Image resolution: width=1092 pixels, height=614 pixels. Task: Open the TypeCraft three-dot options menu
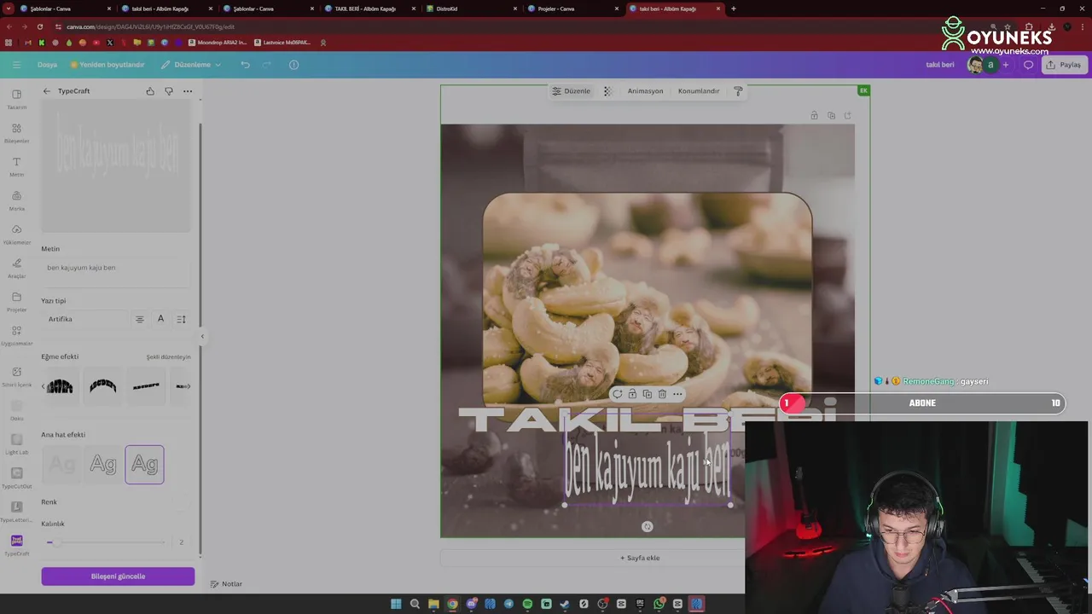coord(188,91)
